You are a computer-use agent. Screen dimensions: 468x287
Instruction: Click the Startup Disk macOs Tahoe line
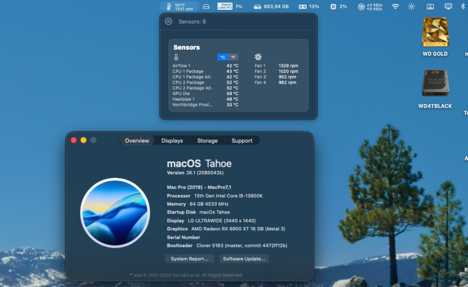tap(198, 213)
